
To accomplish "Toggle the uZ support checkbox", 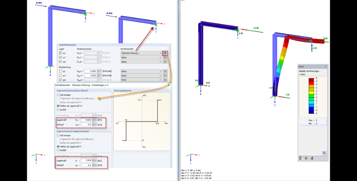I will coord(60,61).
